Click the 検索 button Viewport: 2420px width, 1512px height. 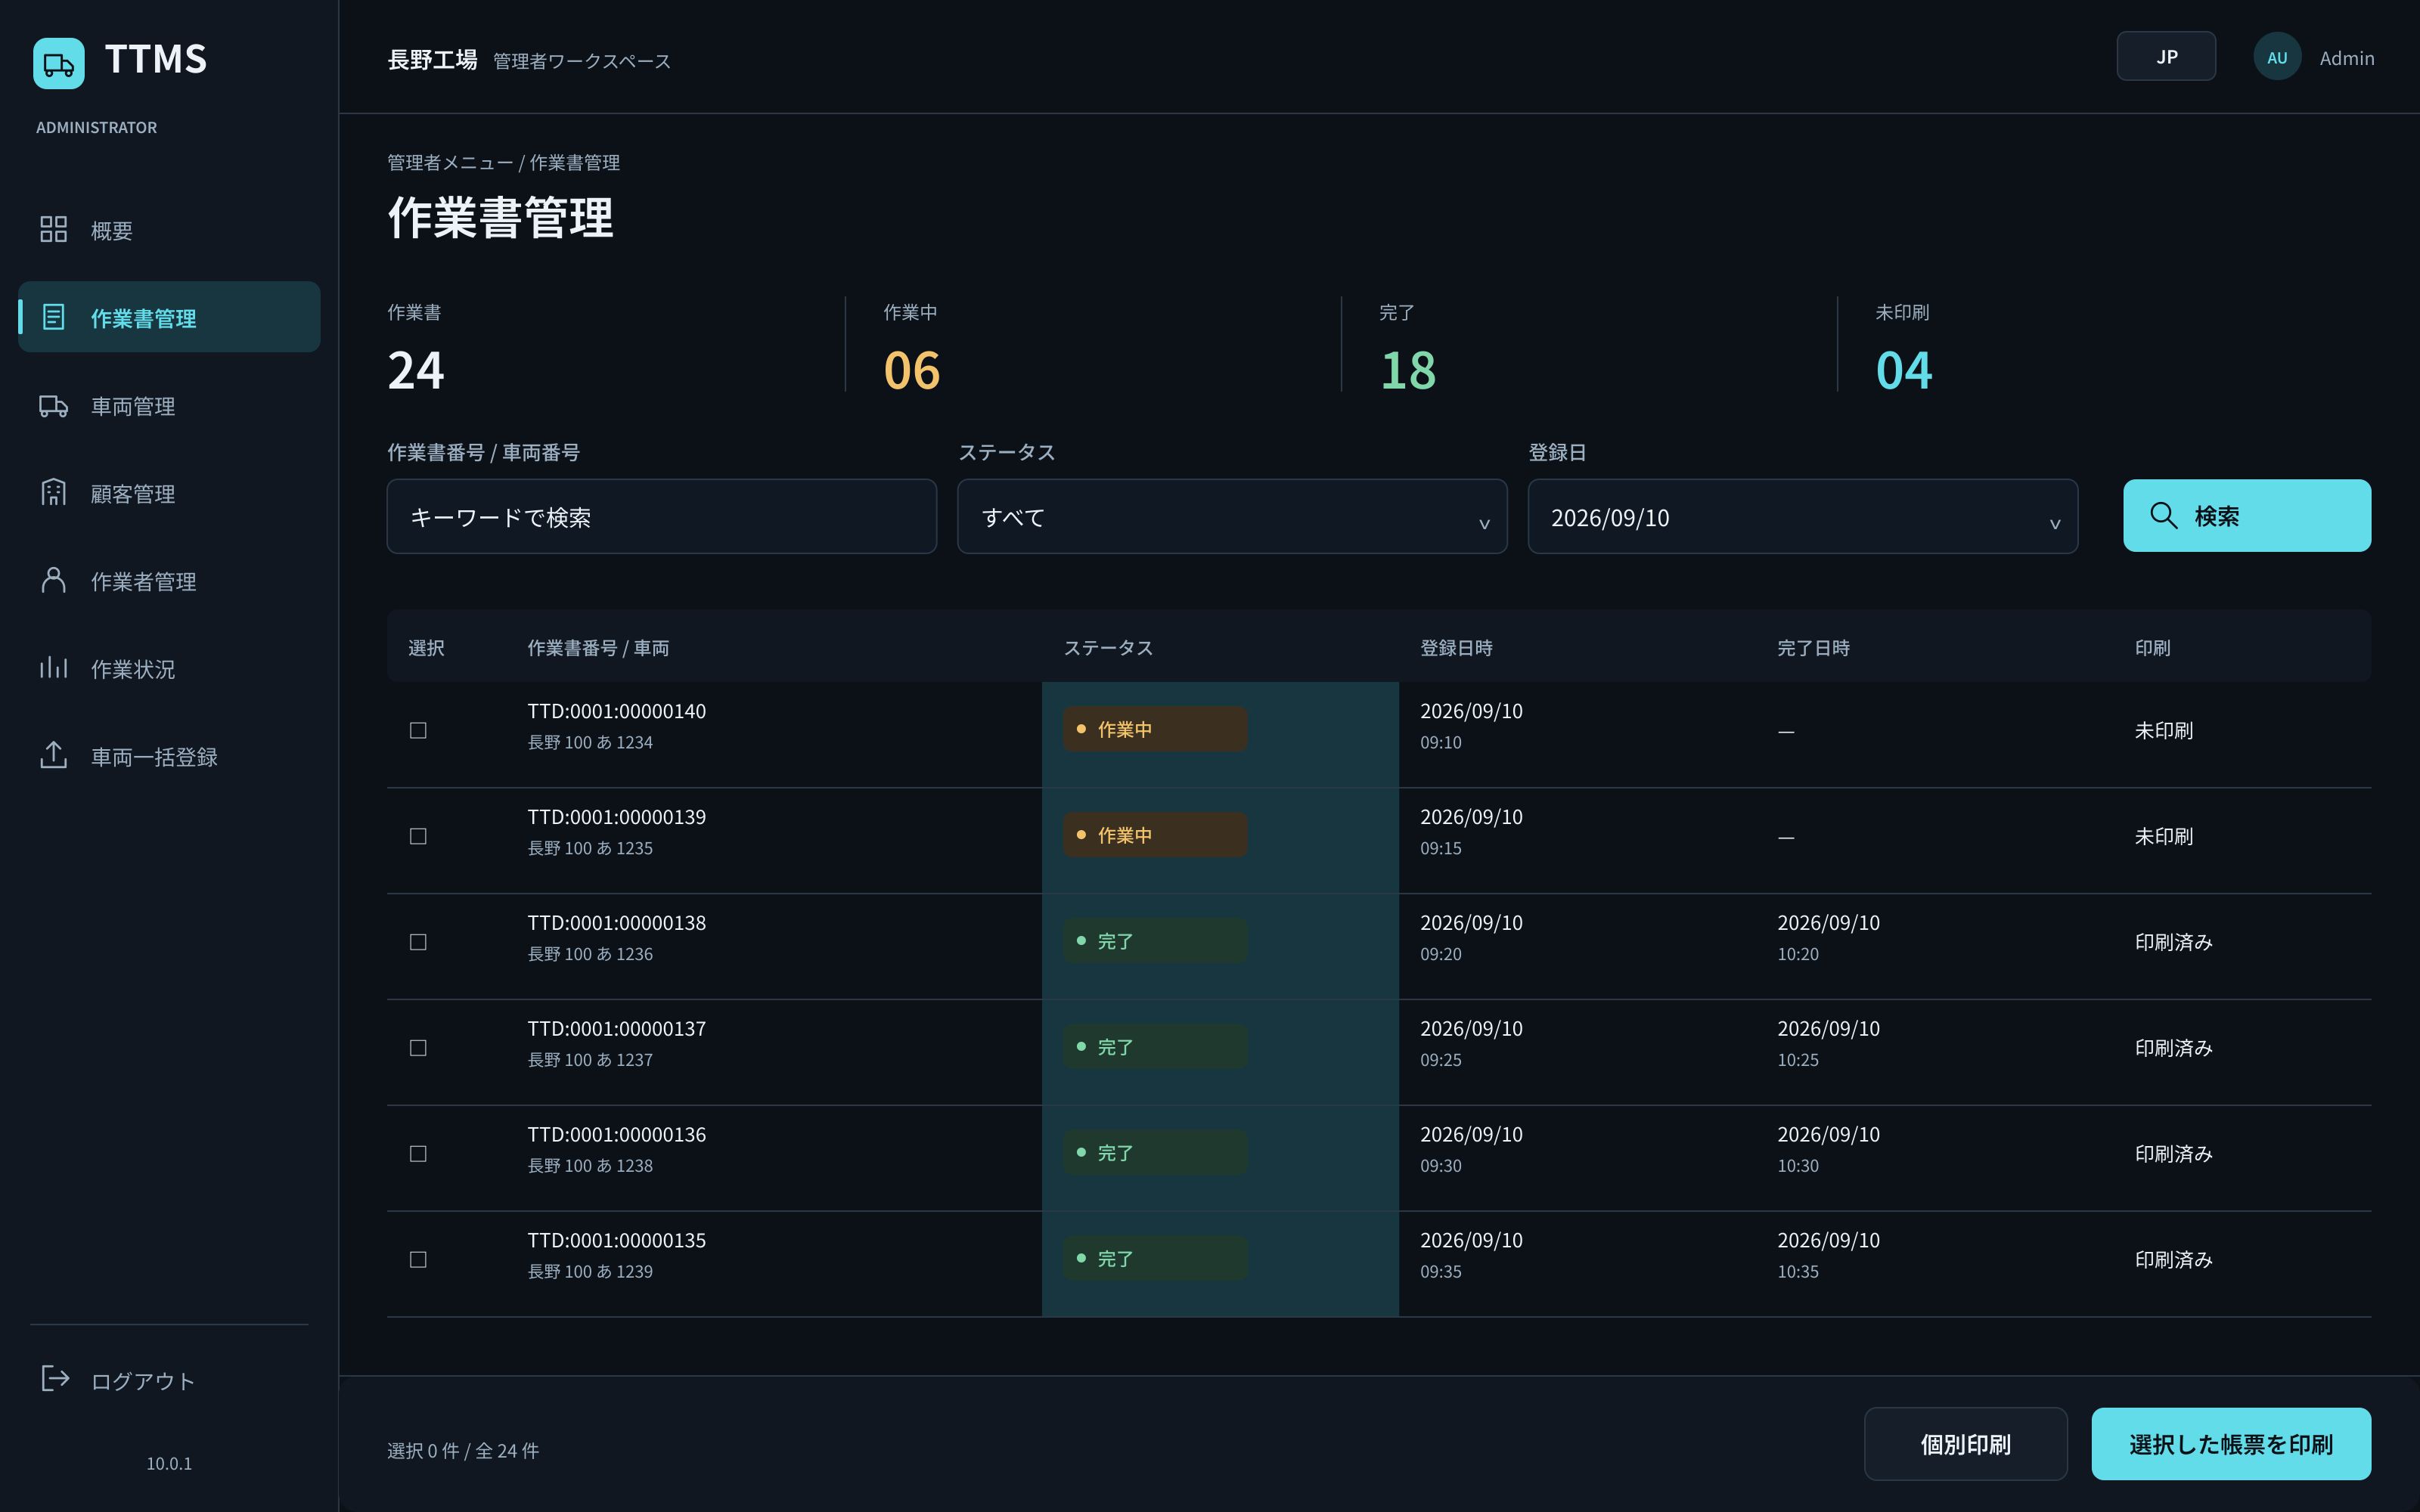pyautogui.click(x=2247, y=515)
